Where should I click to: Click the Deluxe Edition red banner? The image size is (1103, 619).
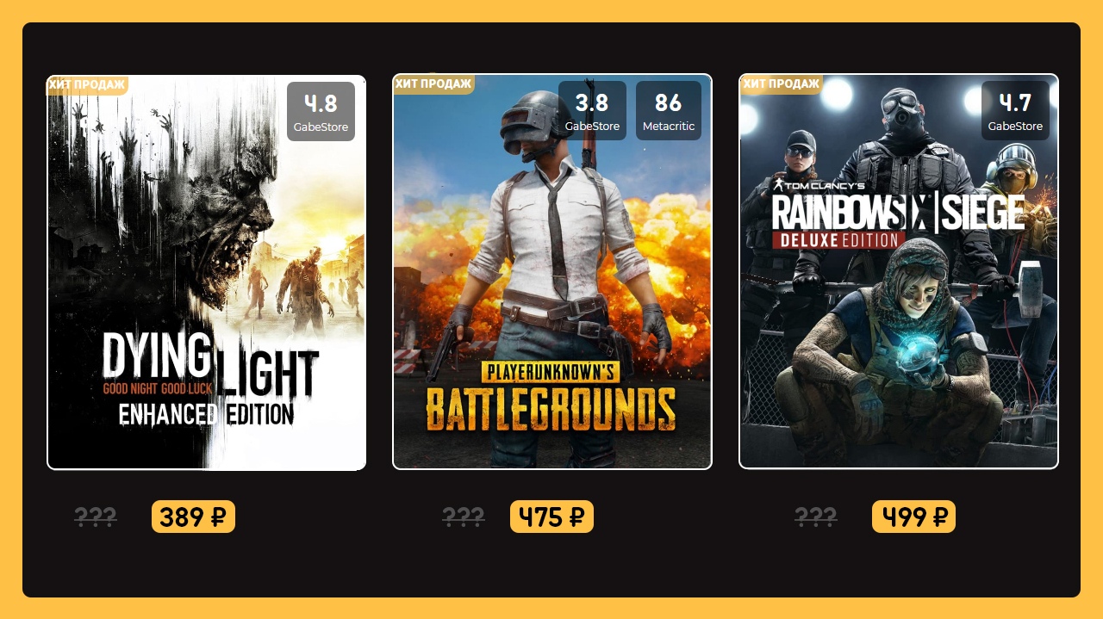pyautogui.click(x=837, y=239)
